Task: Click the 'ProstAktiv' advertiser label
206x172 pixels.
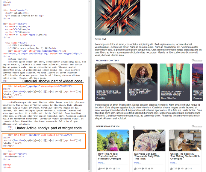Action: click(101, 98)
